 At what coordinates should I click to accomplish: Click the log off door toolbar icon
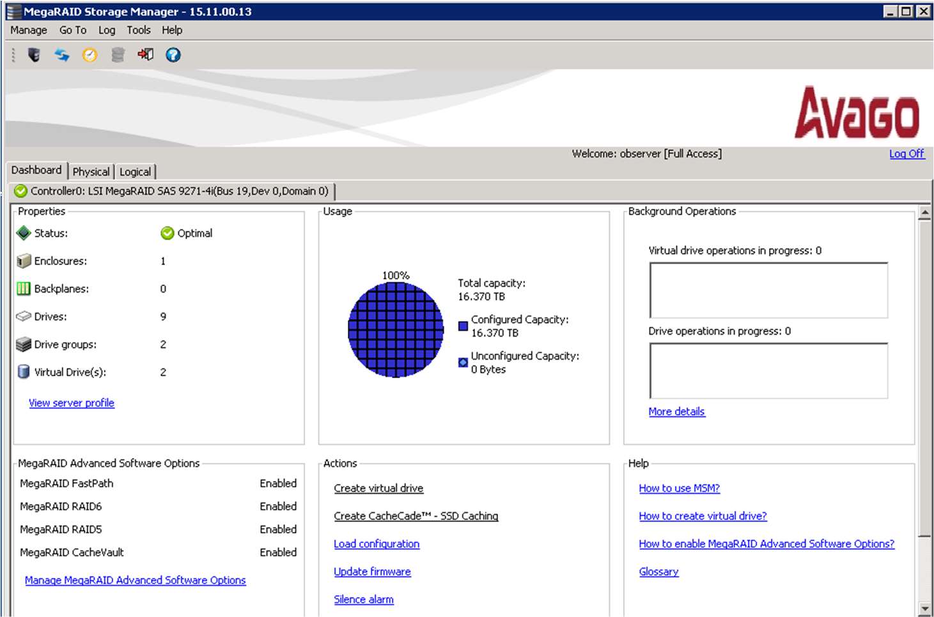[x=145, y=55]
